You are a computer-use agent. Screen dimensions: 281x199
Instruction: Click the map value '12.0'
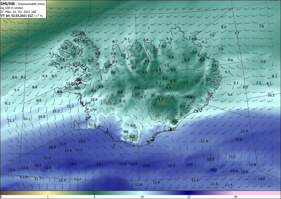coord(24,177)
